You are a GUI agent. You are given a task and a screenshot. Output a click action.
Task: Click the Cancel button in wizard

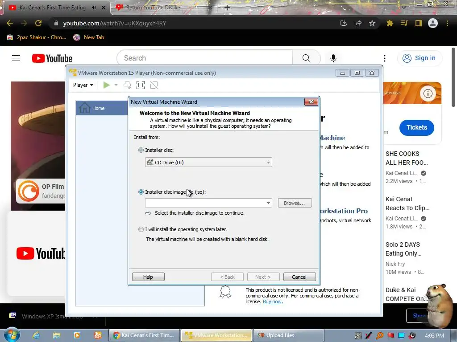point(299,277)
